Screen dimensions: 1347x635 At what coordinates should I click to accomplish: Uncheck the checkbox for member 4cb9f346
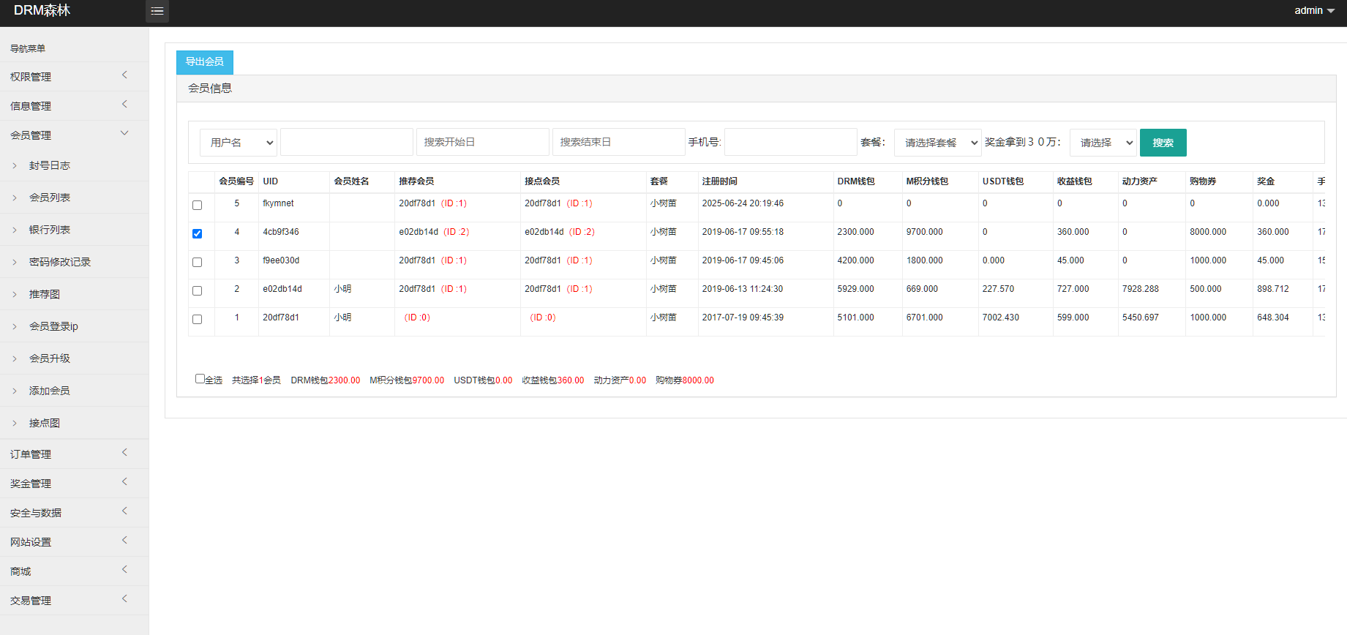pyautogui.click(x=197, y=234)
